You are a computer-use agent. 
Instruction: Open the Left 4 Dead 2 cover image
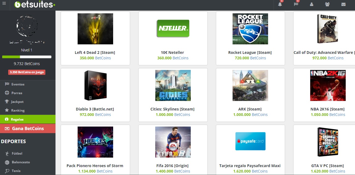95,29
